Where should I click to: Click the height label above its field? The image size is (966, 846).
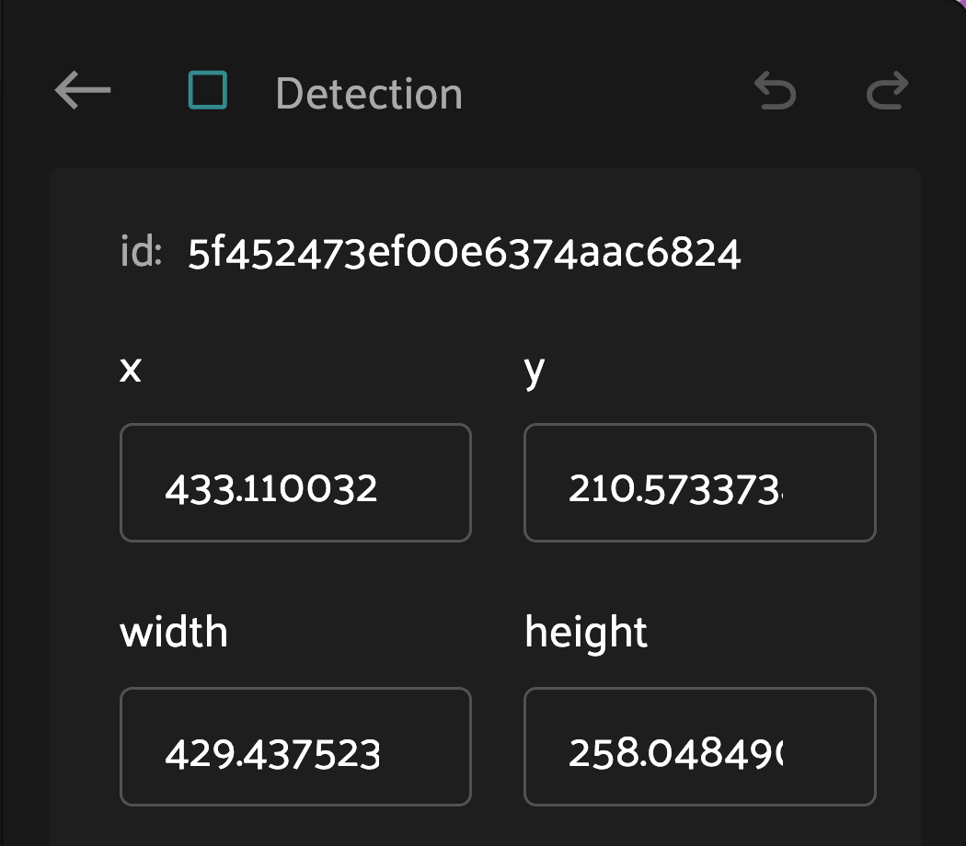[x=585, y=631]
